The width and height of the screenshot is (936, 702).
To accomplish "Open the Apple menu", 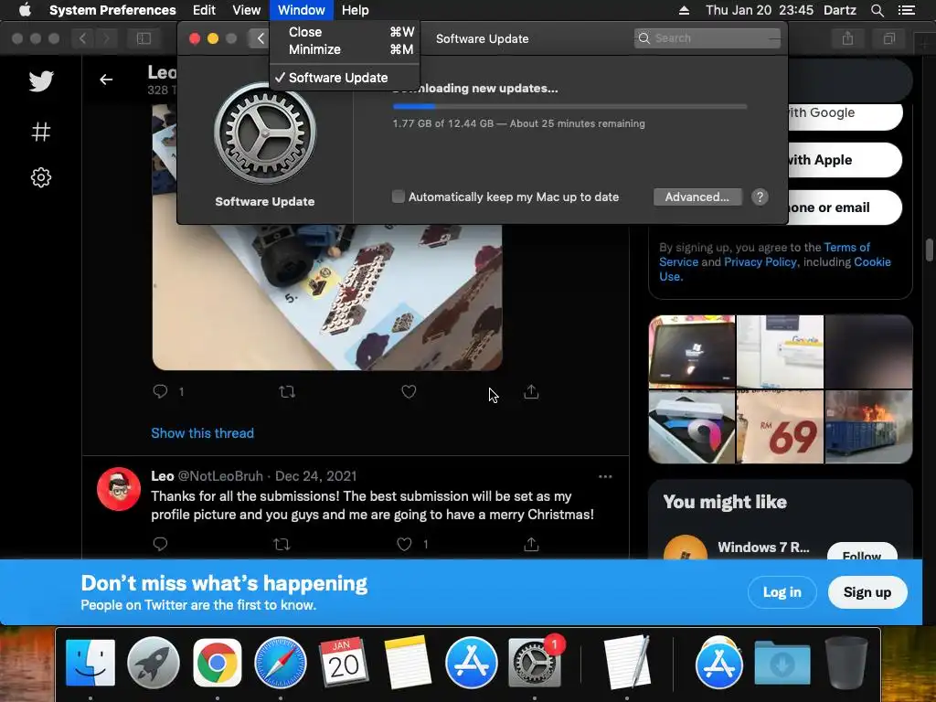I will [25, 10].
